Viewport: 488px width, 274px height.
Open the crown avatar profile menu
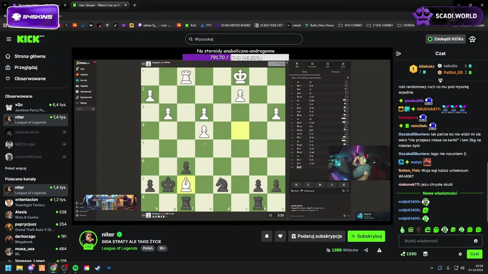point(473,39)
